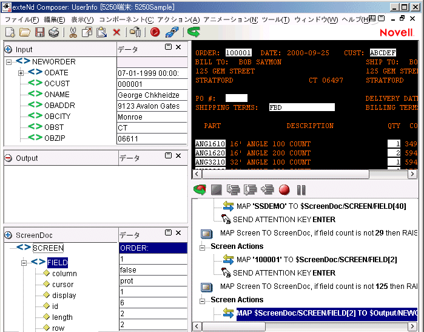Save with the floppy disk icon

tap(40, 32)
